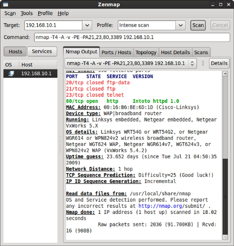This screenshot has width=234, height=246.
Task: Switch to Scans tab
Action: [x=201, y=52]
